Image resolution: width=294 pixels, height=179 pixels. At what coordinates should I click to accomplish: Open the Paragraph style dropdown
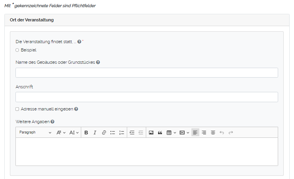point(35,133)
